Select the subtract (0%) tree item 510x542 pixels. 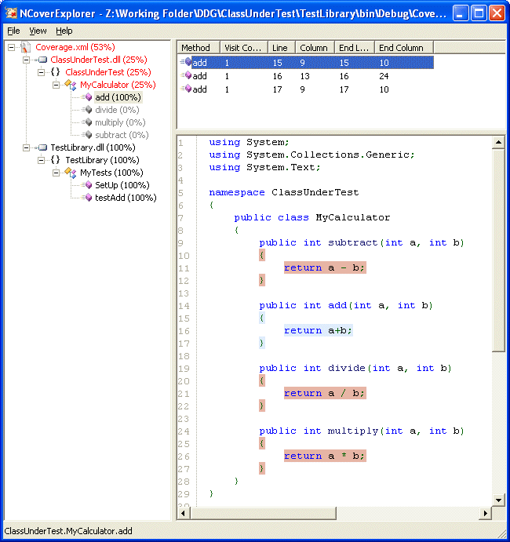click(x=122, y=135)
